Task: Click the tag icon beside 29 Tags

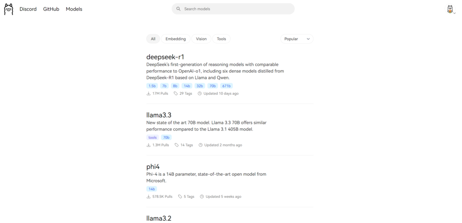Action: click(x=176, y=94)
